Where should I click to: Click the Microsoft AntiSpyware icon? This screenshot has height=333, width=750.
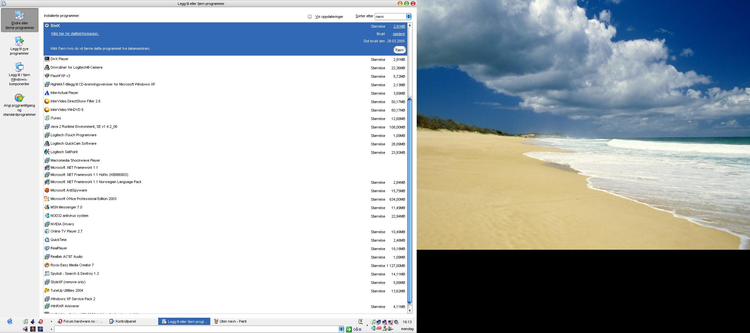click(47, 190)
